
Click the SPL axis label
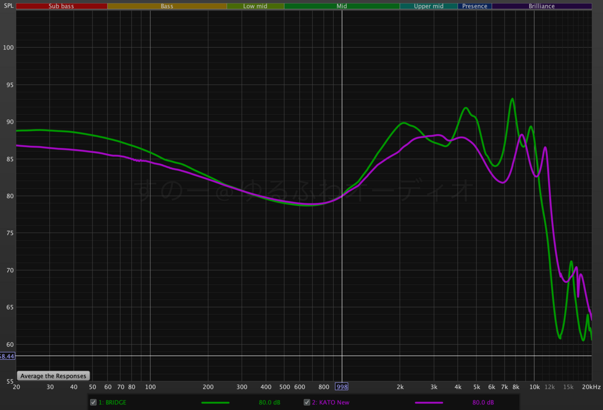9,6
